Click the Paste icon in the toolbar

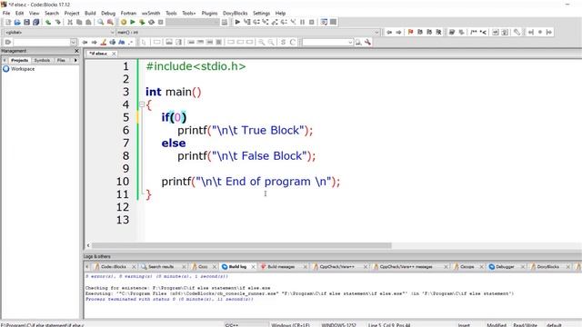(88, 22)
